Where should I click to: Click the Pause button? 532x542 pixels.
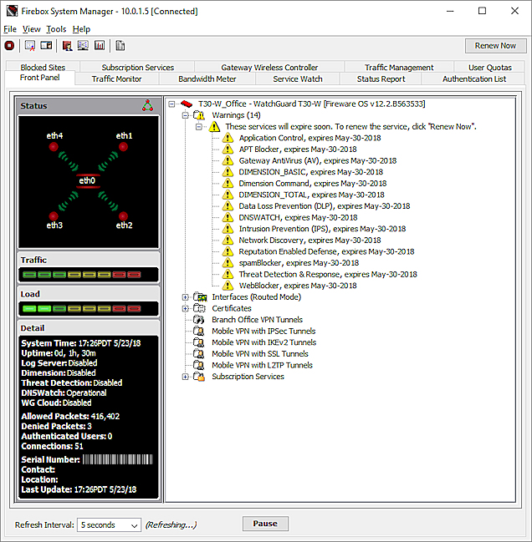pos(265,524)
